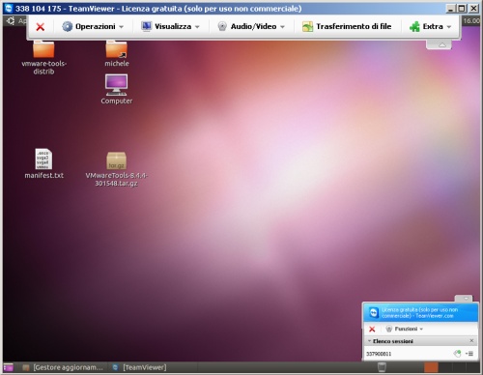Click the remote clock showing 16.00
The height and width of the screenshot is (375, 483).
[471, 21]
